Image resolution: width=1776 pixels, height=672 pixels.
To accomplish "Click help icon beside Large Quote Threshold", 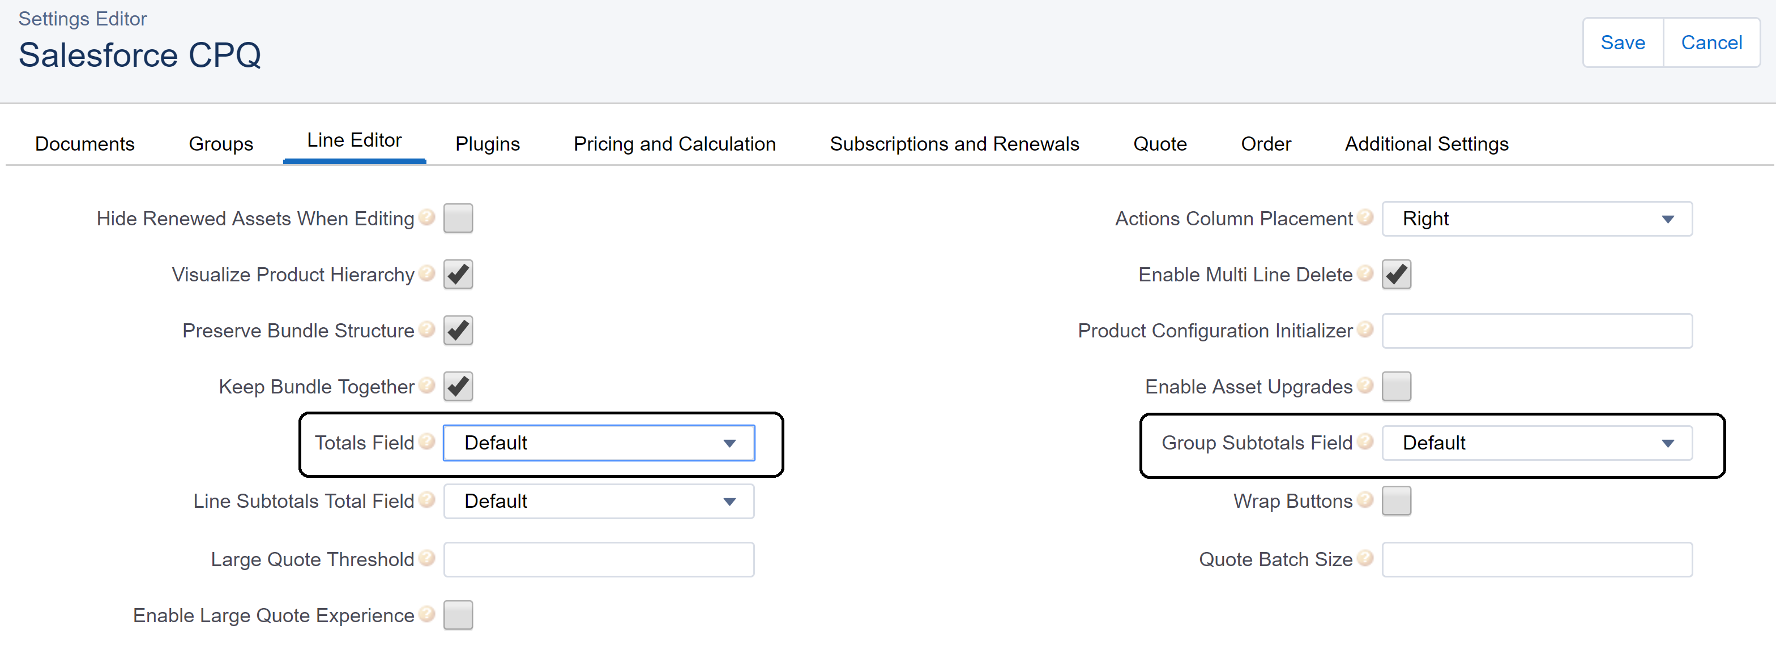I will click(x=427, y=558).
